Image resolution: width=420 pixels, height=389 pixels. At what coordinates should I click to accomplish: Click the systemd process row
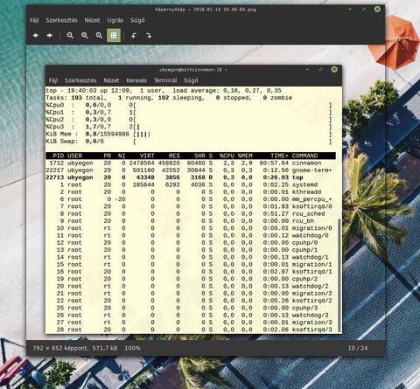(191, 185)
